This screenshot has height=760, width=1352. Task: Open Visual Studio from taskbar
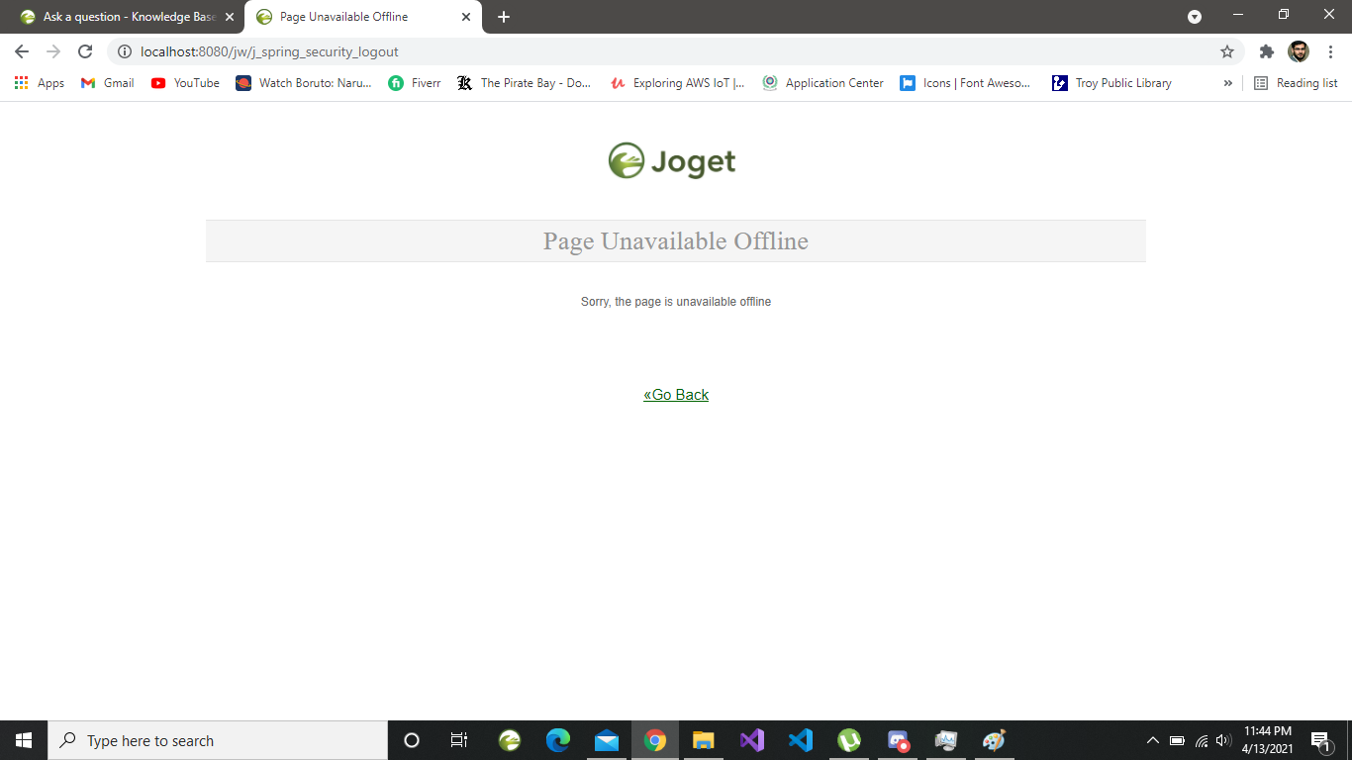tap(752, 740)
